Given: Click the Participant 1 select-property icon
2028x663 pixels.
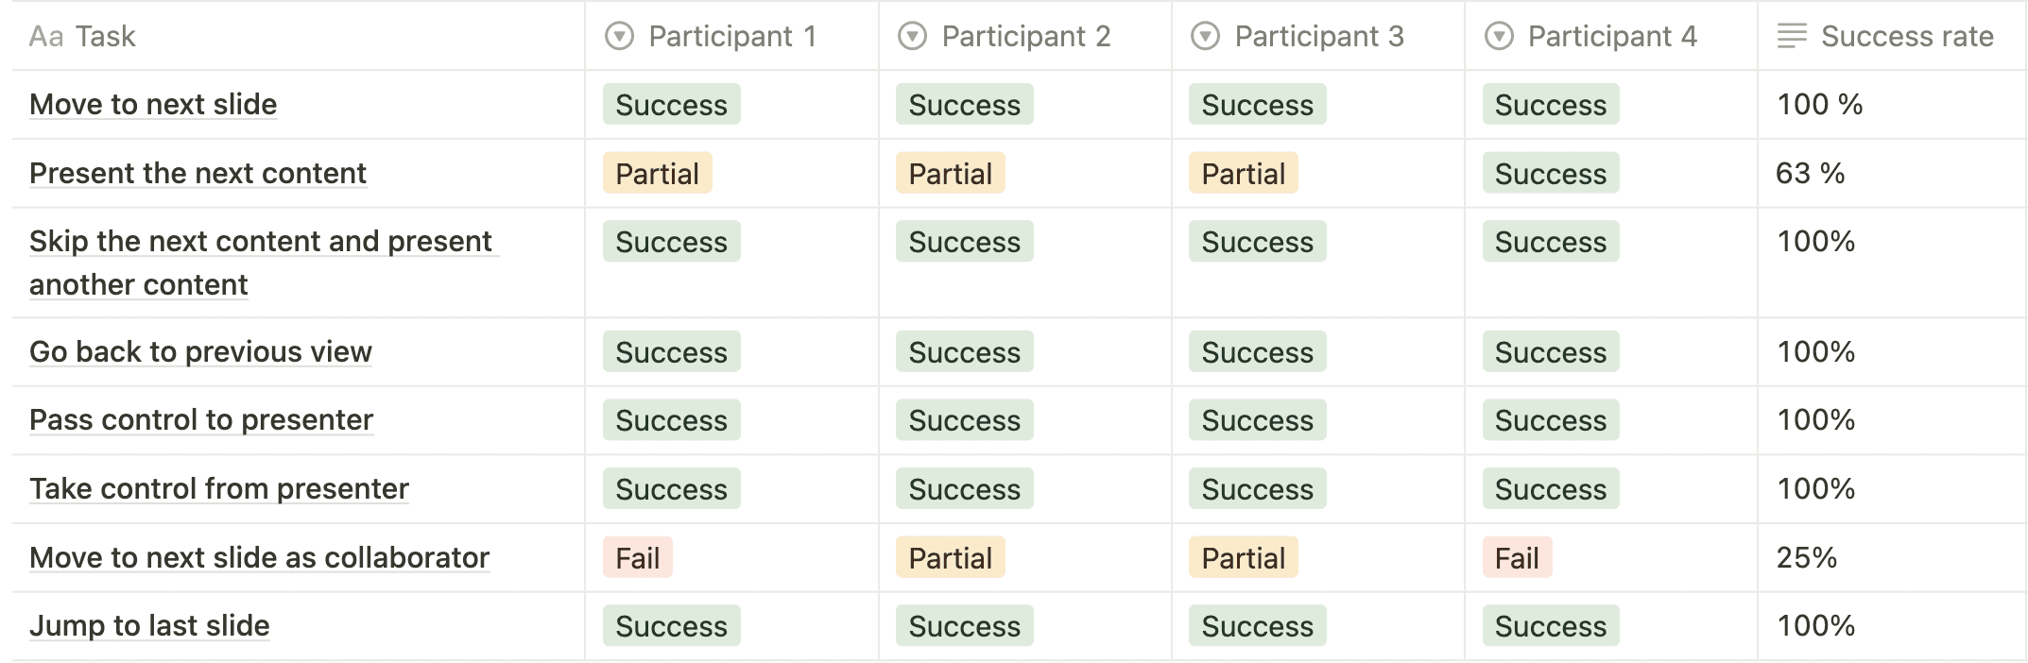Looking at the screenshot, I should click(x=619, y=37).
